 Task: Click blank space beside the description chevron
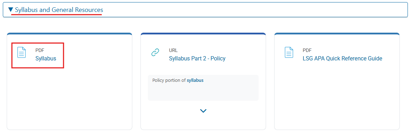click(235, 111)
